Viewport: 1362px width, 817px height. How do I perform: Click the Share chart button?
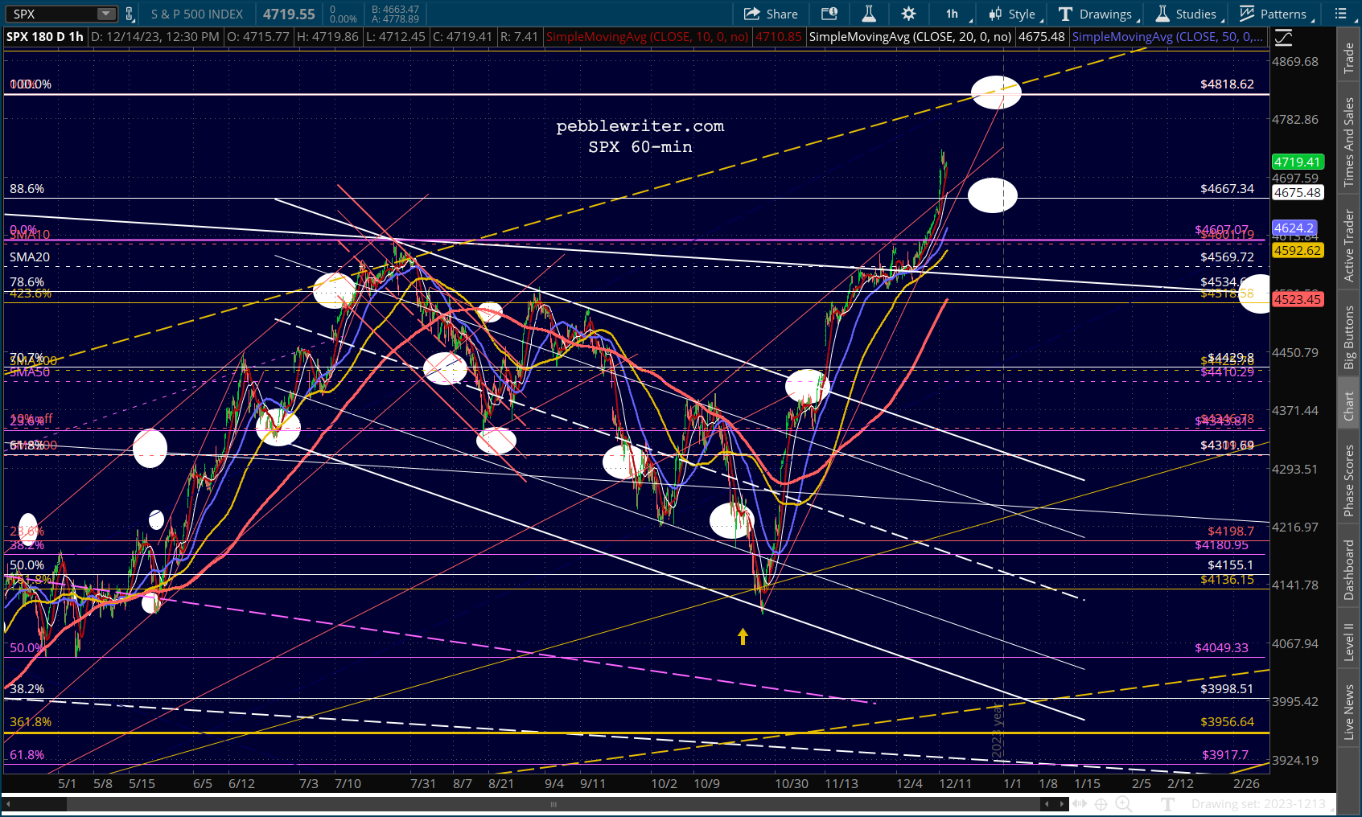(x=771, y=14)
